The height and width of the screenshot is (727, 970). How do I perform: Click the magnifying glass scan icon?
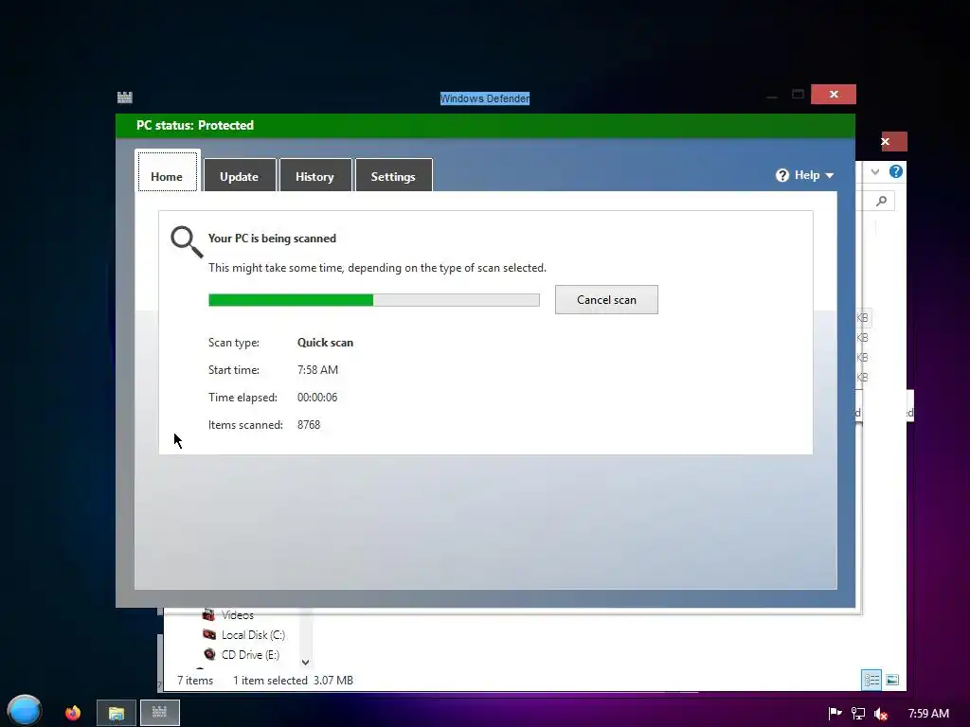187,241
